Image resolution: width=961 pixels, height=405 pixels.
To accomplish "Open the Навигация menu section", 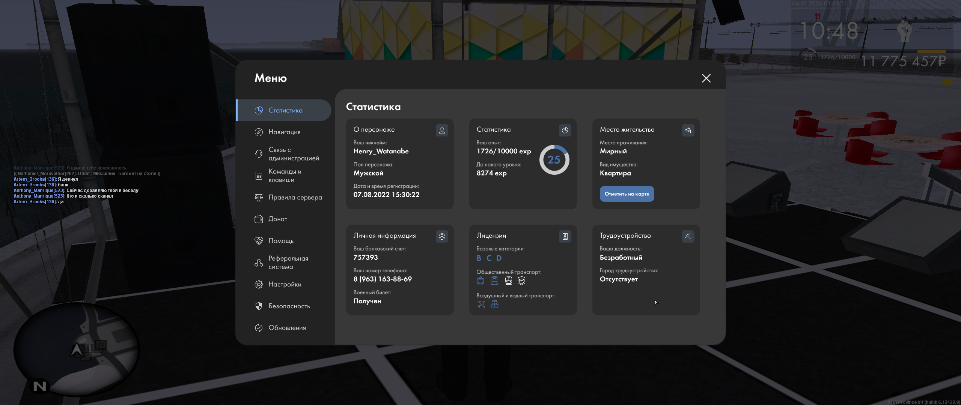I will [284, 132].
